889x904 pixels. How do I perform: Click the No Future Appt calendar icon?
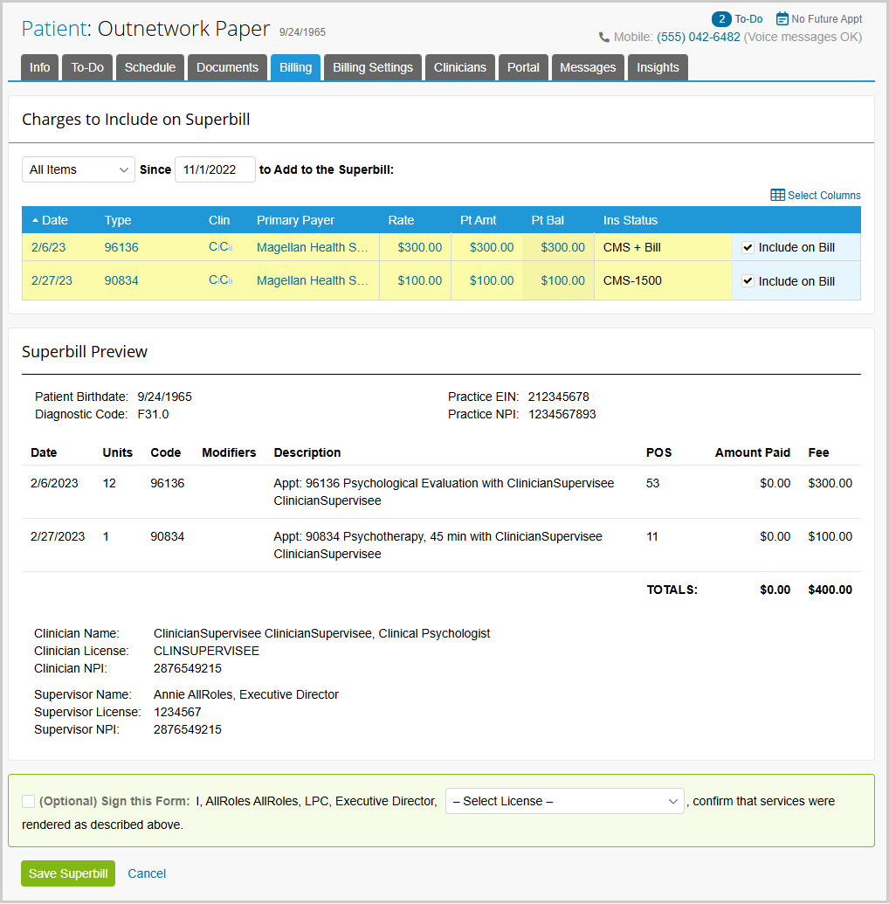(782, 19)
